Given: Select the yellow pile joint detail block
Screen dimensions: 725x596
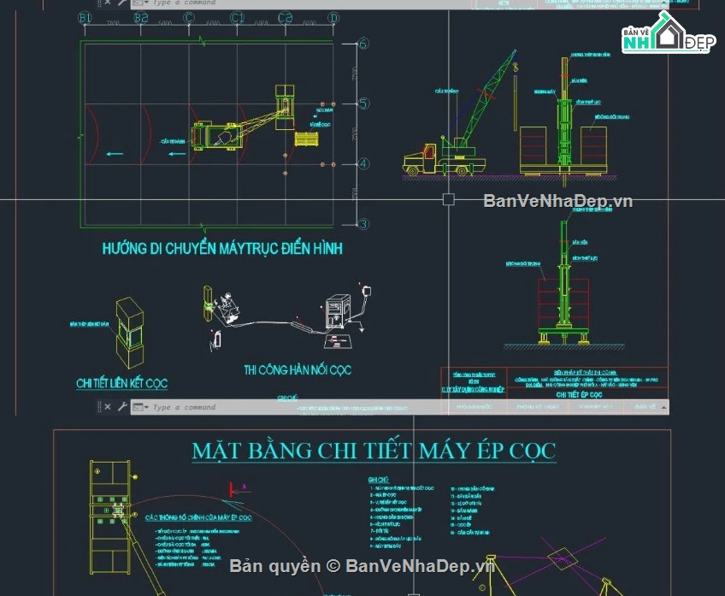Looking at the screenshot, I should pos(129,333).
